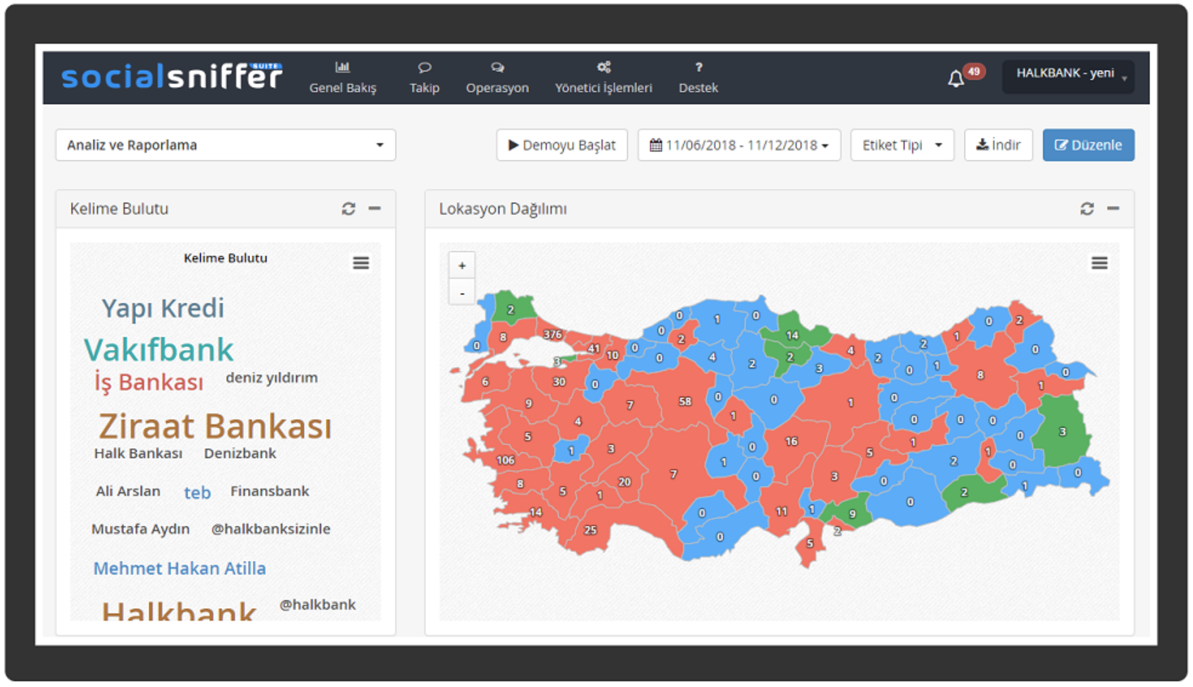This screenshot has width=1193, height=687.
Task: Minimize the Lokasyon Dağılımı panel
Action: pyautogui.click(x=1113, y=208)
